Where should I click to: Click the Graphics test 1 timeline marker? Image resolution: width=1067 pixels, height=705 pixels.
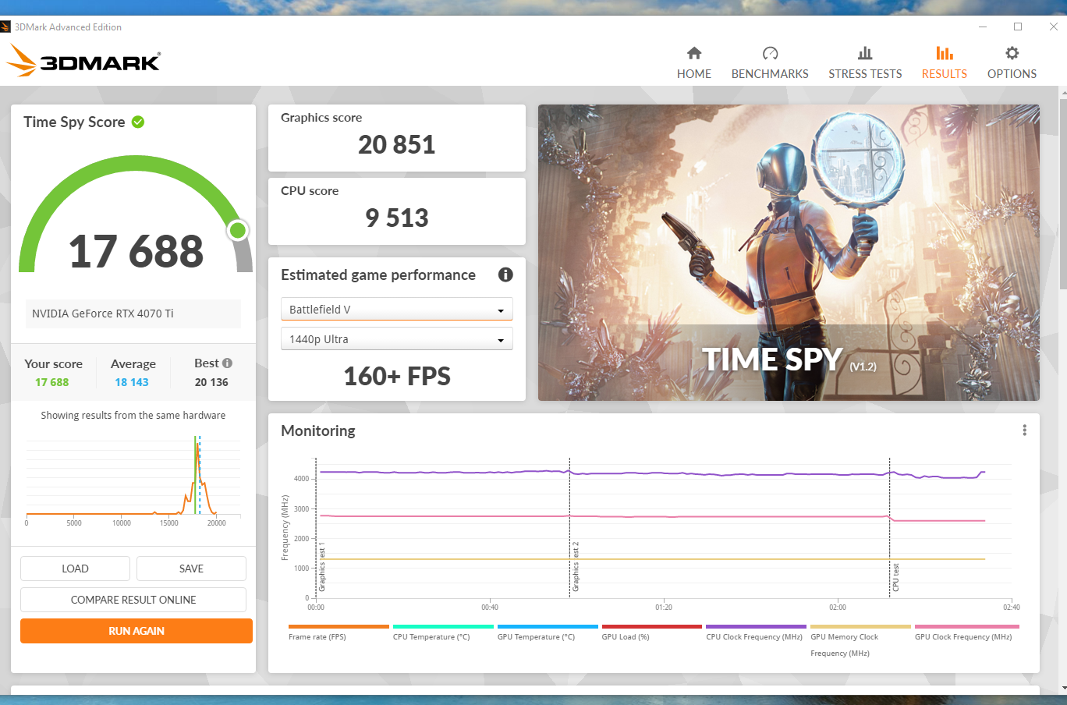point(317,528)
